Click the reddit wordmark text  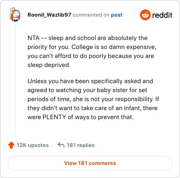[x=162, y=15]
